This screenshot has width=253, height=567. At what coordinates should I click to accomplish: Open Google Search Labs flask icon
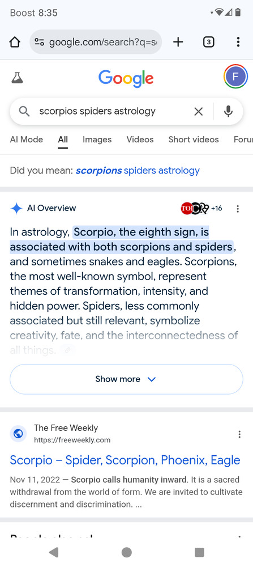(x=17, y=77)
